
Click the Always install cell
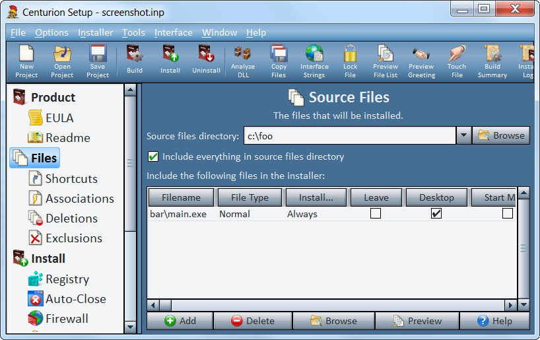pos(302,214)
